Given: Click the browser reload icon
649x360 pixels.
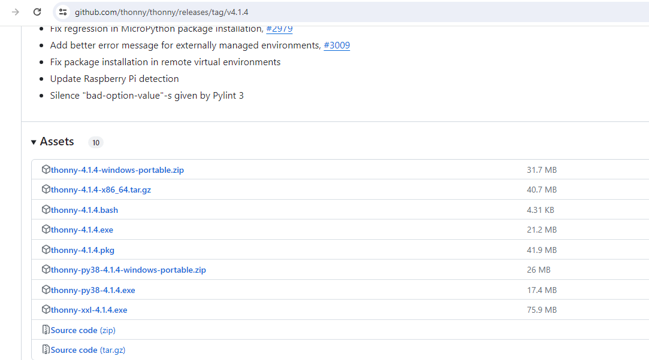Looking at the screenshot, I should [37, 12].
